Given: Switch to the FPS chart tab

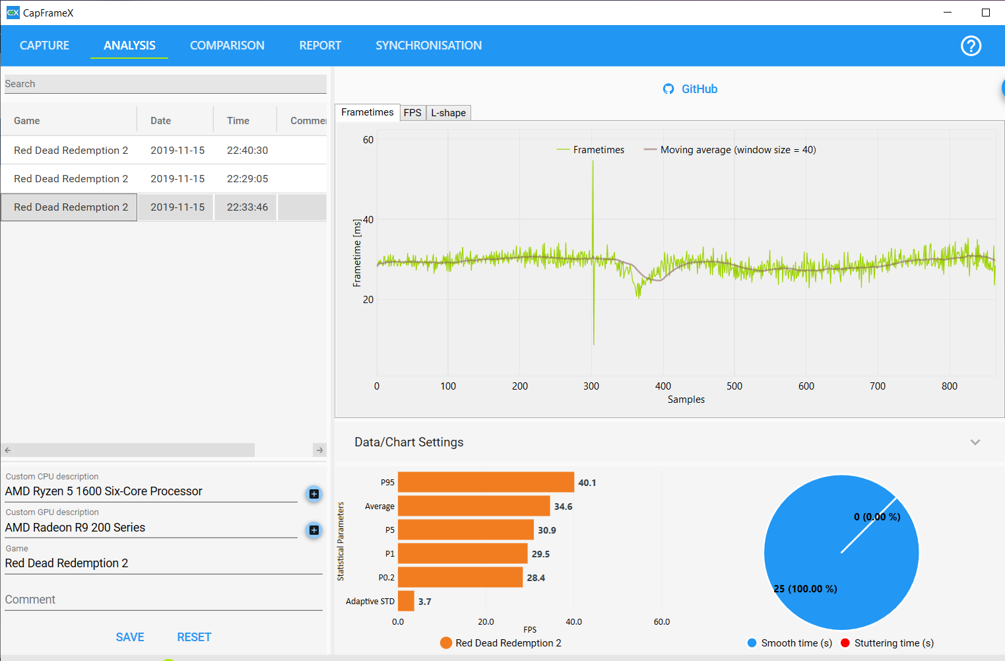Looking at the screenshot, I should 412,113.
